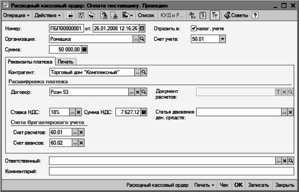Open the Действия menu
The image size is (299, 192).
pos(48,16)
